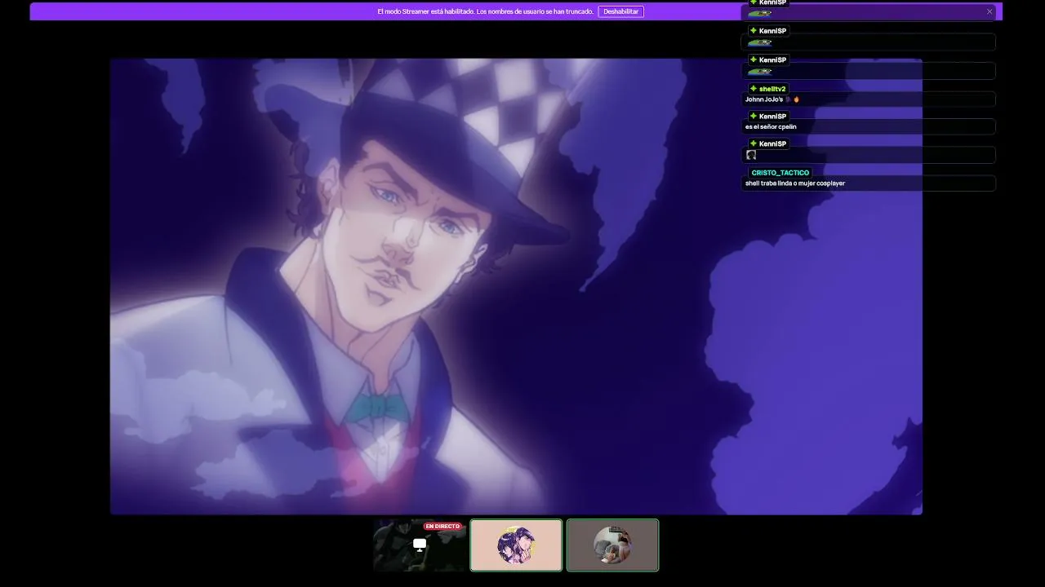Click the shelltv2 username in chat
Image resolution: width=1045 pixels, height=587 pixels.
(x=772, y=89)
